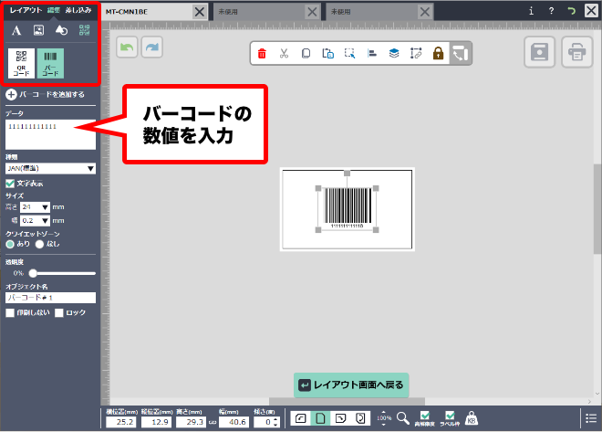Open the info (i) icon

531,11
